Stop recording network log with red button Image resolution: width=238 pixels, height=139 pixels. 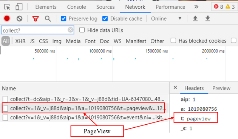(x=7, y=18)
